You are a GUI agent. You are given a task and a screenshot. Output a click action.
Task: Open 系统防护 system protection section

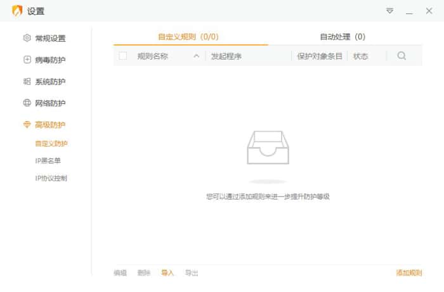pos(50,82)
